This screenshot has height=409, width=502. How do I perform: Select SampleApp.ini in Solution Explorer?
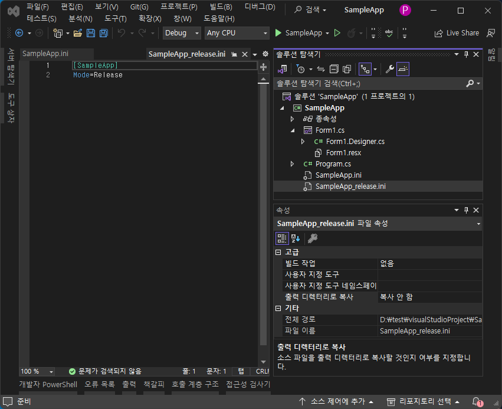click(x=339, y=175)
